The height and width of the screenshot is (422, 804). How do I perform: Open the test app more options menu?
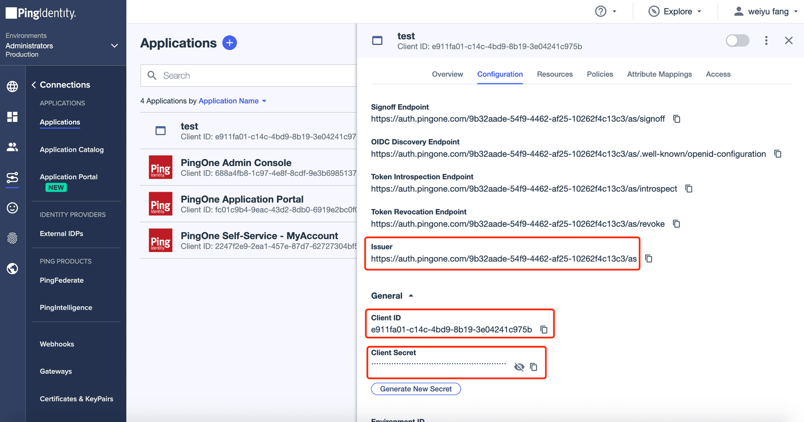766,41
